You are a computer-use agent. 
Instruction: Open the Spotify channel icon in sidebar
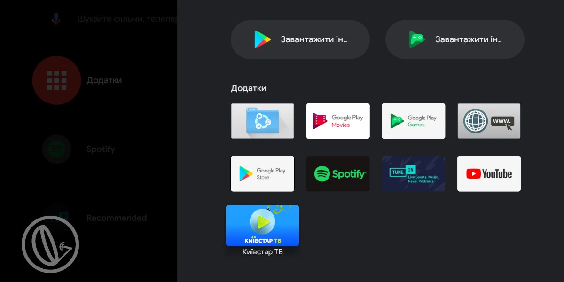[x=56, y=149]
